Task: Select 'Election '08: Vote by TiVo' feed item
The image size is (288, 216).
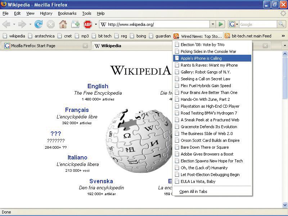Action: 212,45
